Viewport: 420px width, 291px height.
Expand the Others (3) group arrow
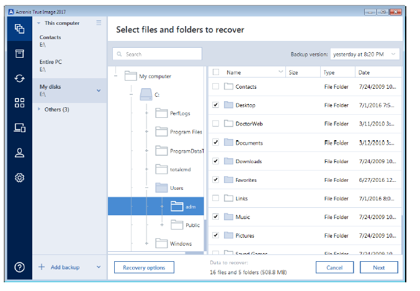39,109
